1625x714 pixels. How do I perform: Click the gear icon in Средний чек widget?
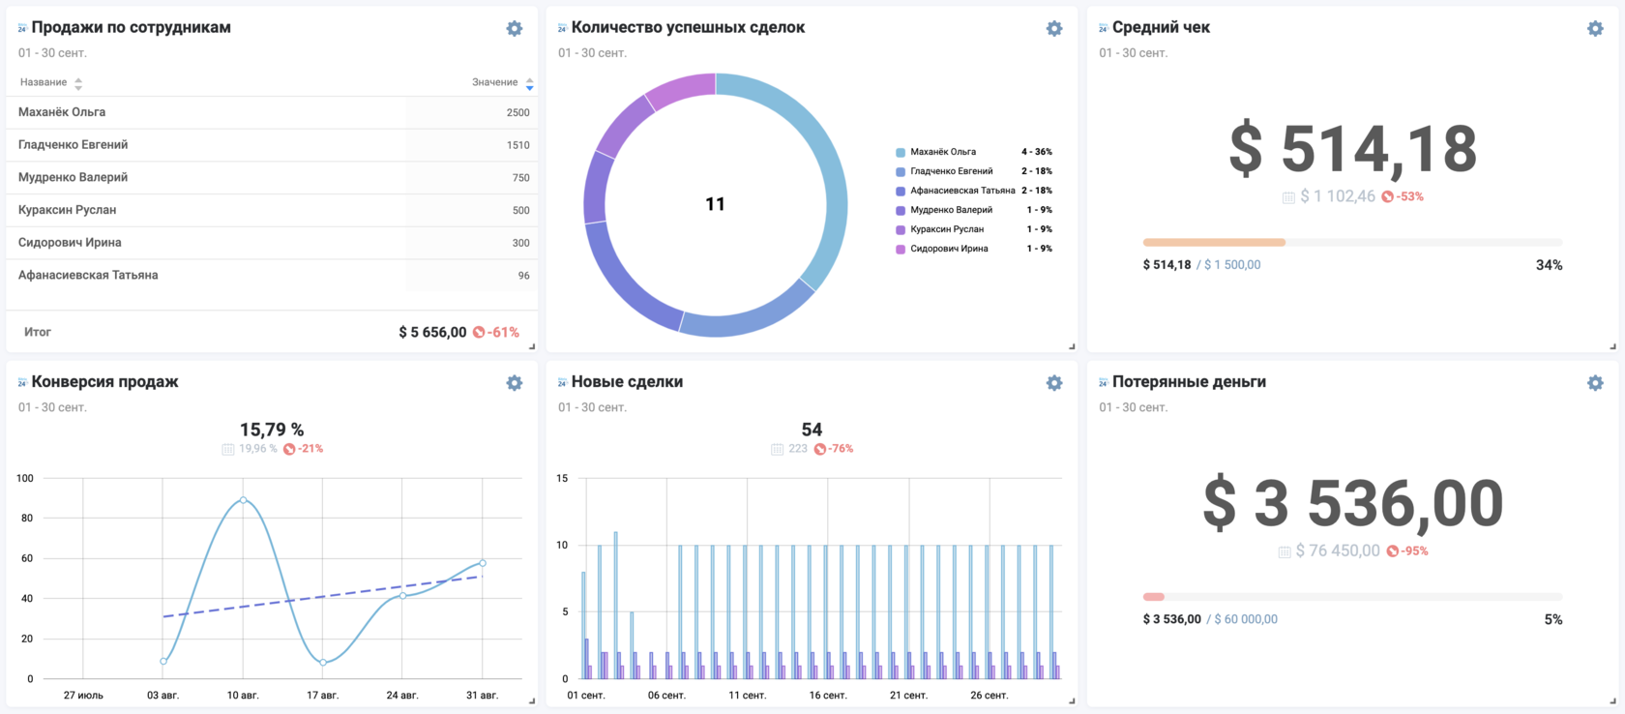coord(1595,29)
